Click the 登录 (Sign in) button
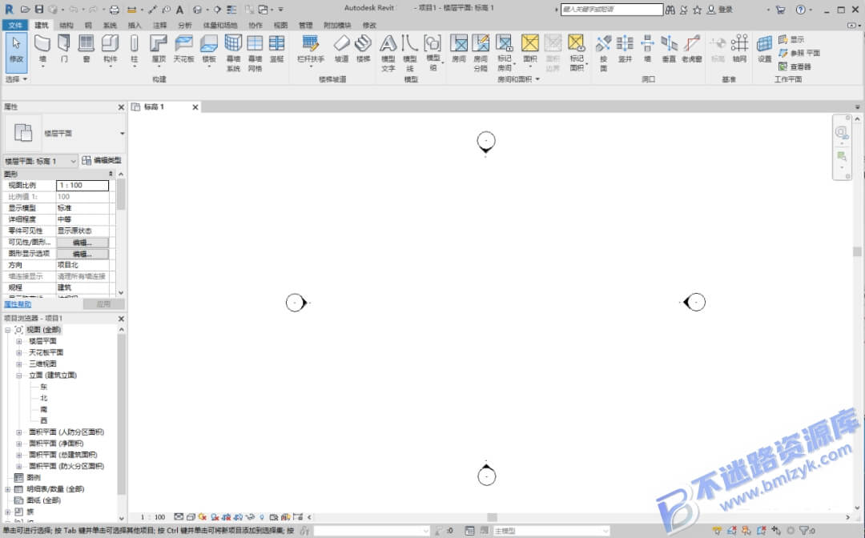The image size is (865, 538). point(721,10)
